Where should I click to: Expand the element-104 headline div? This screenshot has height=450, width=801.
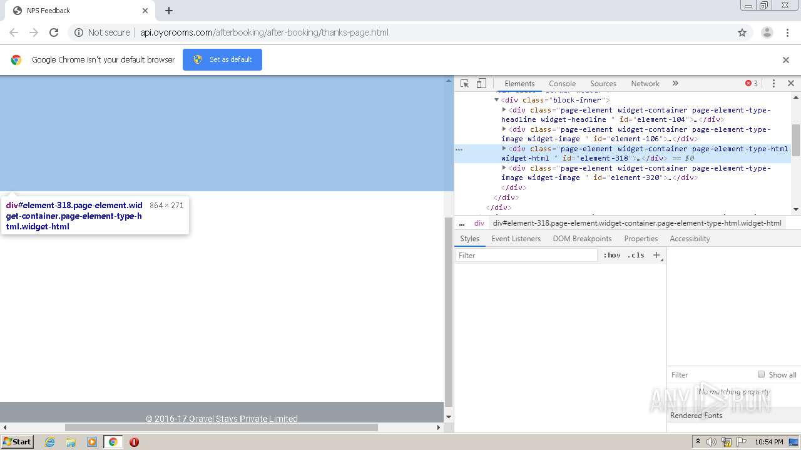(x=504, y=109)
